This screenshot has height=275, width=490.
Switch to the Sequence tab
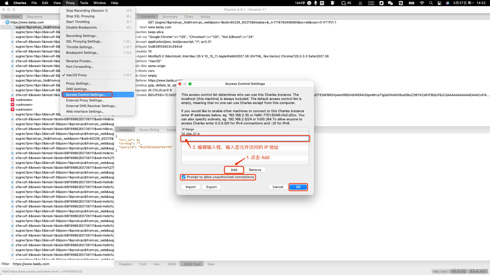coord(34,17)
